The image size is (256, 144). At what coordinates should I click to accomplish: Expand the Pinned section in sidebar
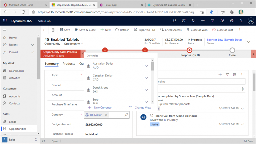click(x=32, y=52)
